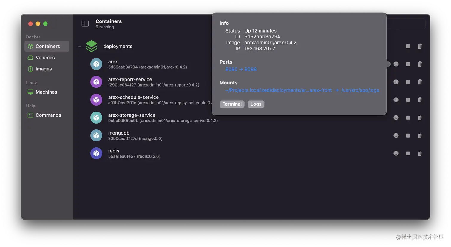The image size is (451, 247).
Task: Select the arex-report-service row name
Action: point(130,79)
